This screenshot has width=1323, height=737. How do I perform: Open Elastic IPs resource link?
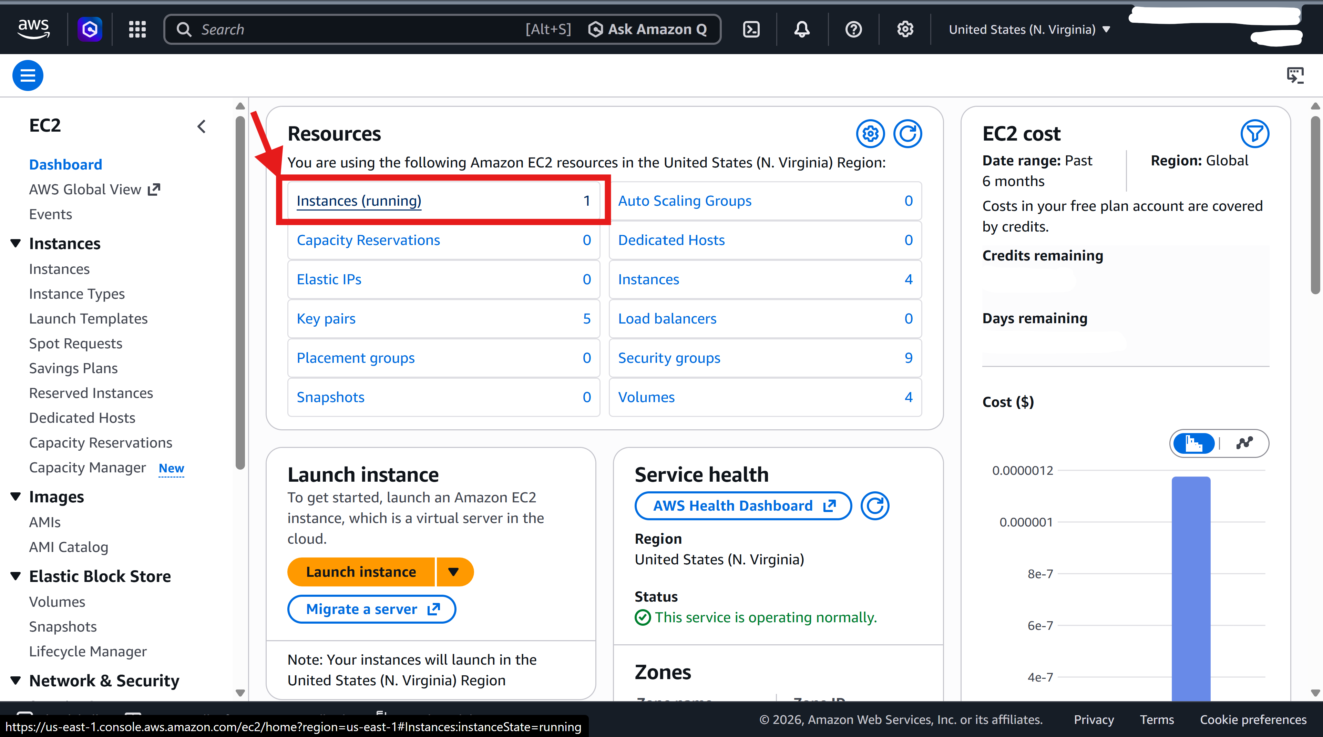click(329, 279)
